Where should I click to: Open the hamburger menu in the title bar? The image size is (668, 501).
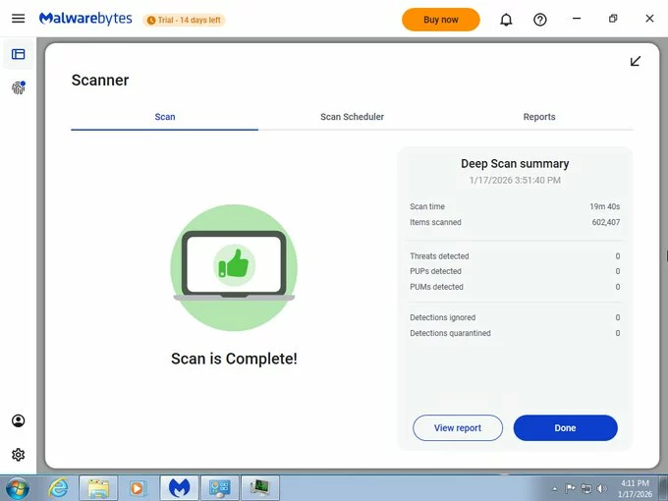18,19
